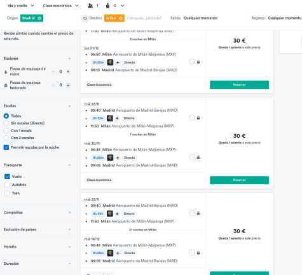Viewport: 302px width, 275px height.
Task: Click Ryanair logo on mié 14/12 flight
Action: pyautogui.click(x=110, y=253)
